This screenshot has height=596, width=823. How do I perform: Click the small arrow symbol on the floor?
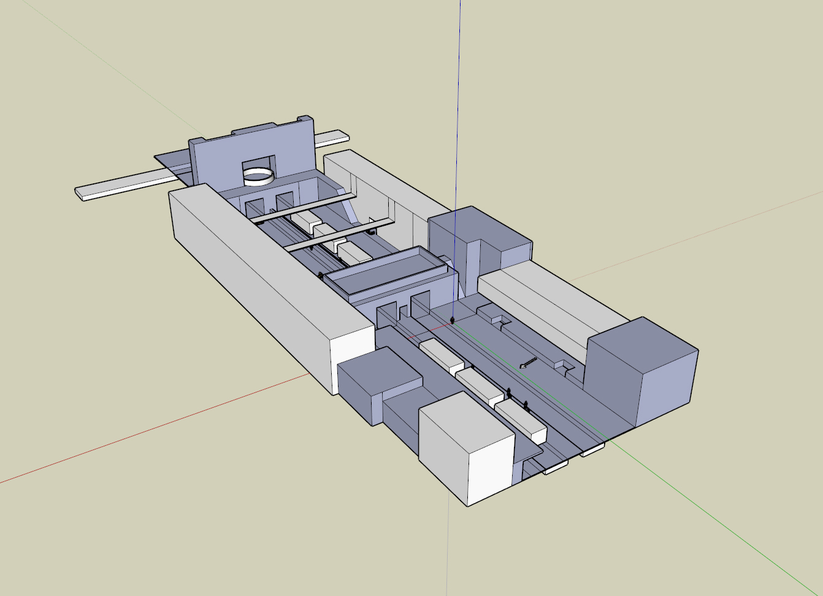click(x=528, y=362)
